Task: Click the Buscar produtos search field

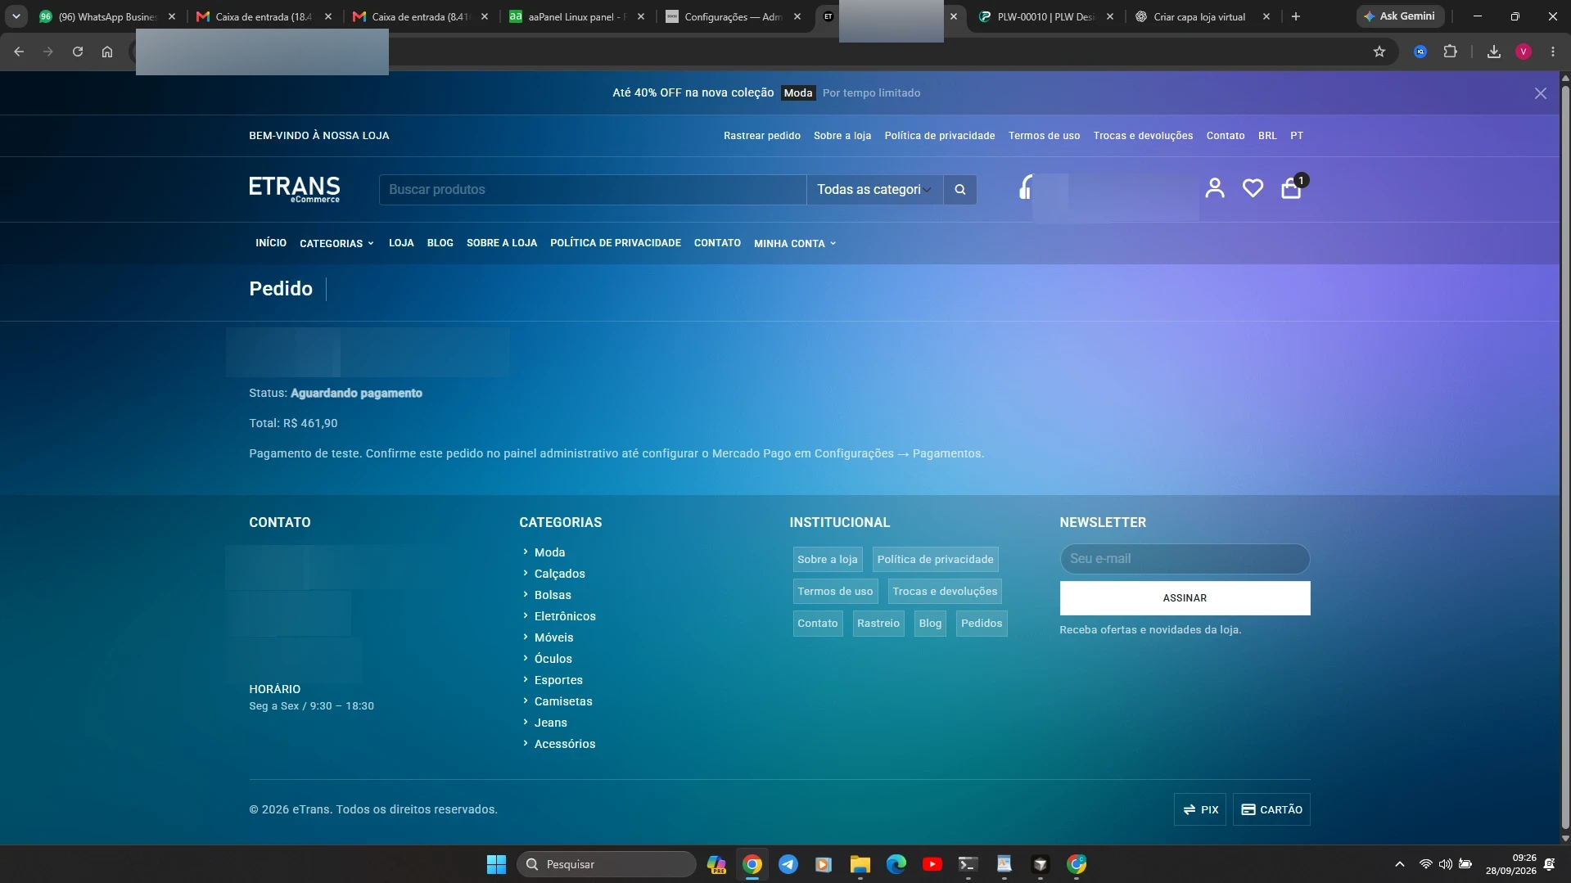Action: pyautogui.click(x=593, y=189)
